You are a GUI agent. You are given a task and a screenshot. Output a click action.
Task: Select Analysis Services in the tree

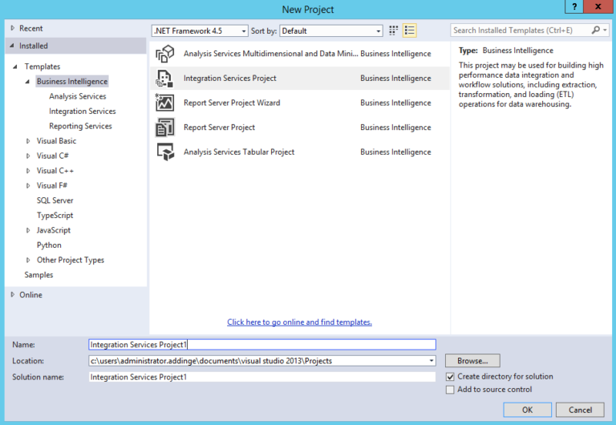77,96
